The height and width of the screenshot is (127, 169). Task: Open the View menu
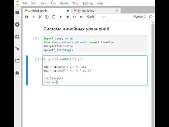[x=43, y=3]
